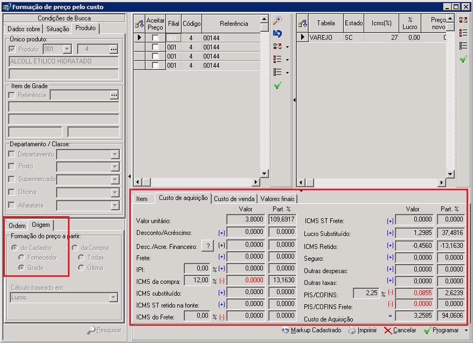The height and width of the screenshot is (343, 473).
Task: Click the red partial-checklist icon beside the product grid
Action: pos(277,59)
